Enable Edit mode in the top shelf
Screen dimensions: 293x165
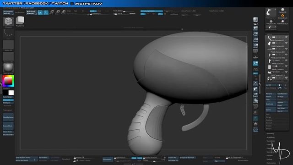[x=40, y=12]
